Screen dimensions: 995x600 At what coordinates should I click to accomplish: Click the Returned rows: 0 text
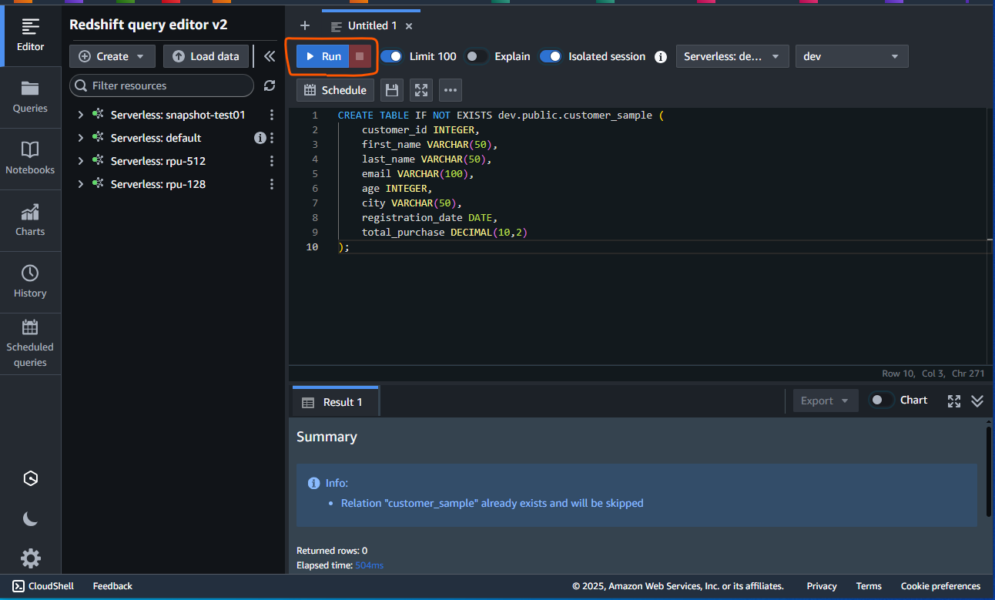point(332,551)
